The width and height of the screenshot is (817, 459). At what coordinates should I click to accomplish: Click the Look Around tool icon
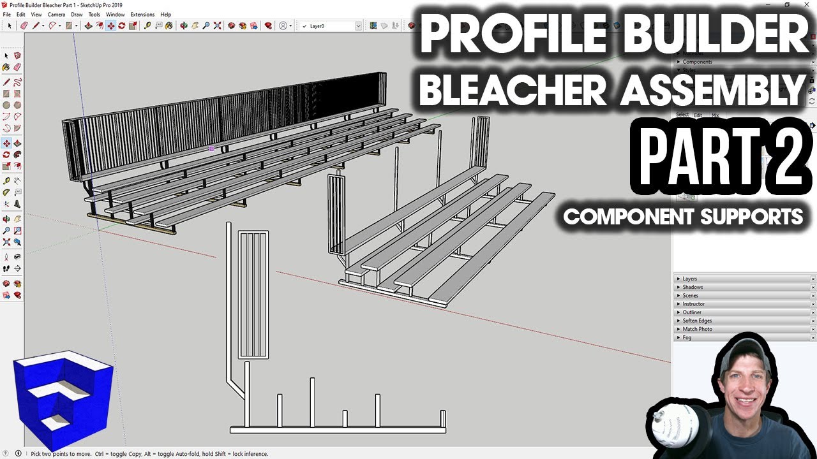click(x=17, y=257)
